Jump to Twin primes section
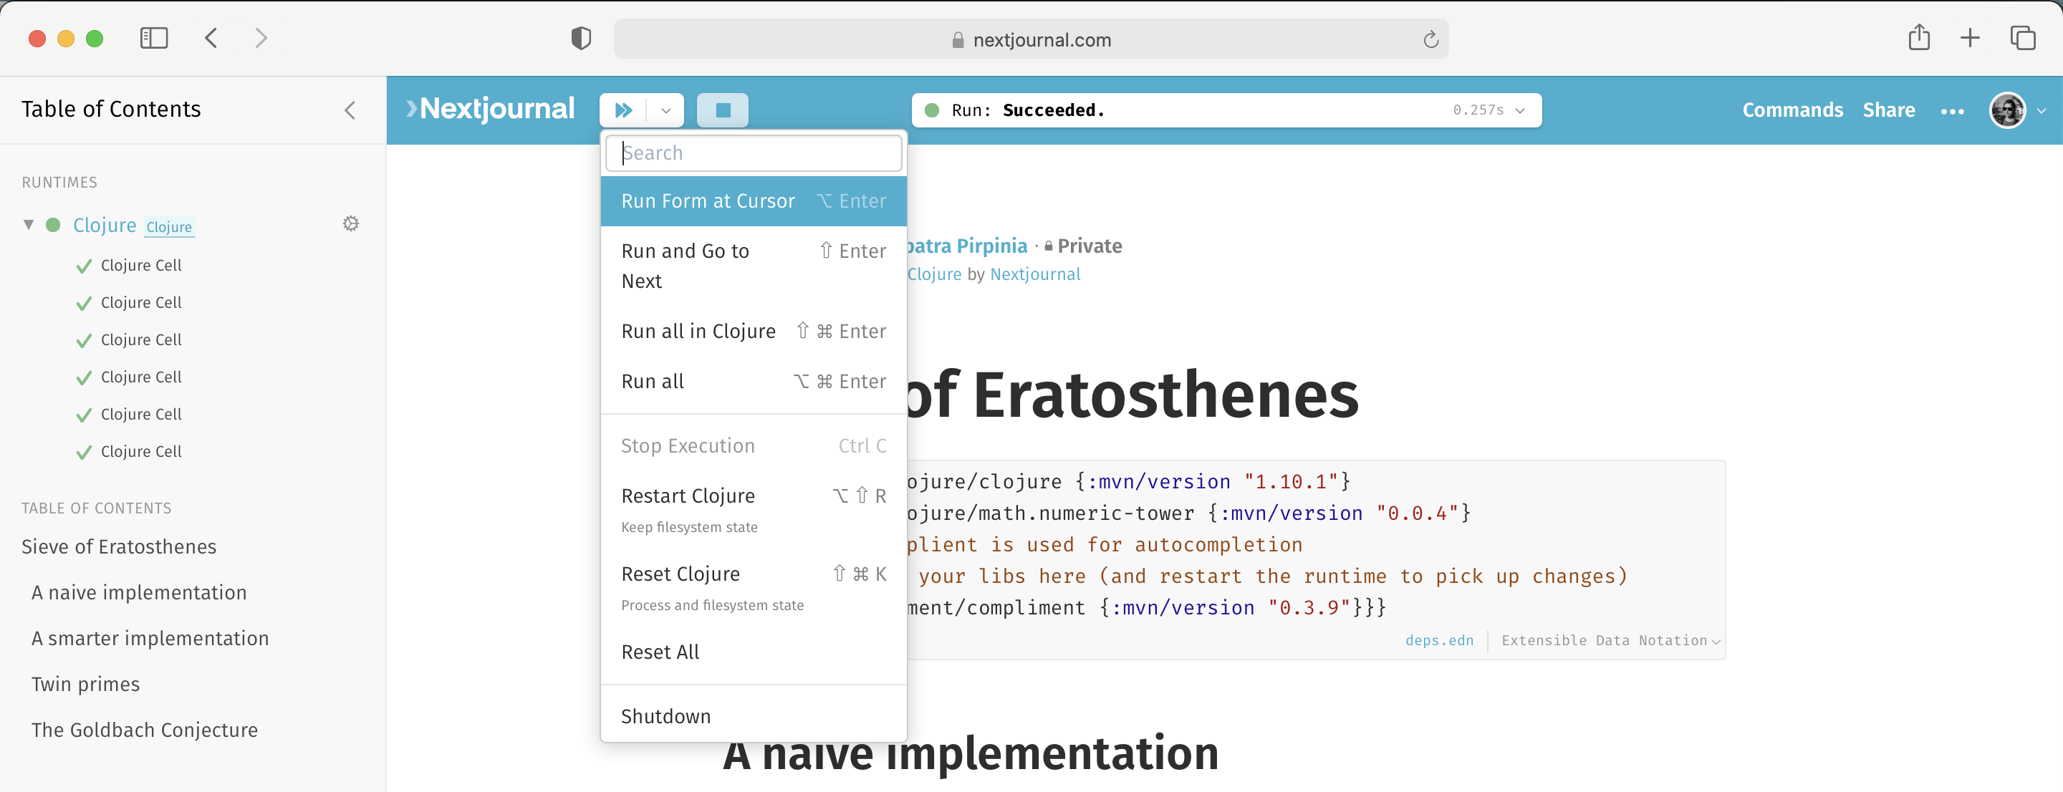Screen dimensions: 2063x792 click(86, 684)
